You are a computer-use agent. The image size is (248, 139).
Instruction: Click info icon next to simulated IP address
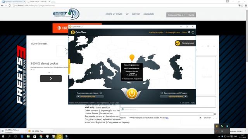click(x=162, y=93)
